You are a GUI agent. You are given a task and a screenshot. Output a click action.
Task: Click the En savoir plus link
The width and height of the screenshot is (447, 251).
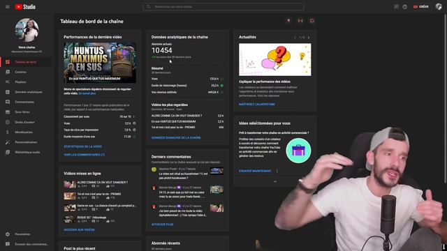(x=87, y=93)
